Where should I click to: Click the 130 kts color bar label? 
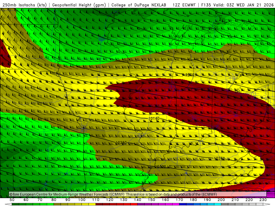pos(124,200)
